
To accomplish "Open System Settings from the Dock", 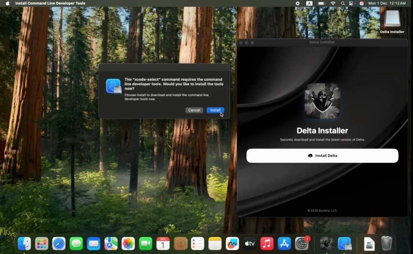I will 302,244.
